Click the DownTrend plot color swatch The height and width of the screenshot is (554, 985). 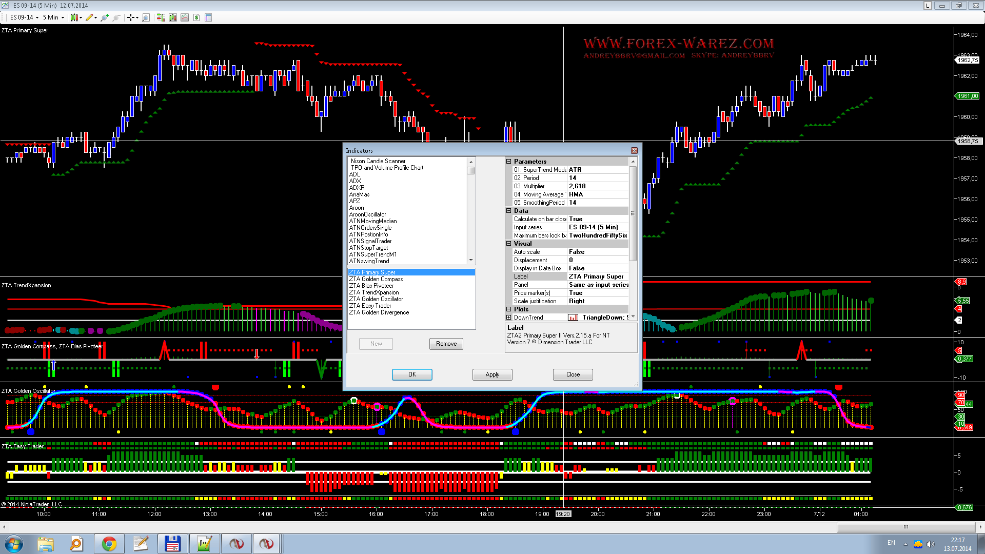(x=573, y=318)
